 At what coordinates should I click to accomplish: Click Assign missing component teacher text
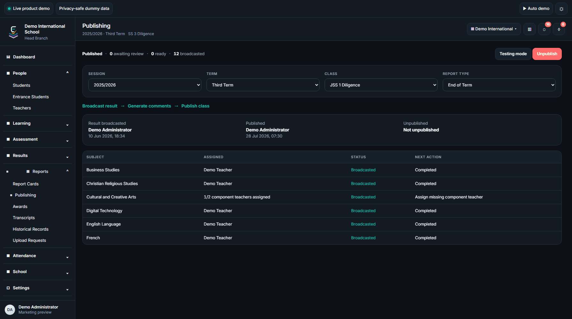click(x=449, y=197)
